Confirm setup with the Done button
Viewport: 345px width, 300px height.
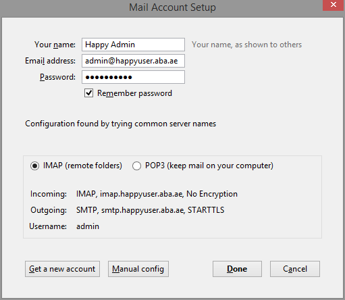point(237,269)
